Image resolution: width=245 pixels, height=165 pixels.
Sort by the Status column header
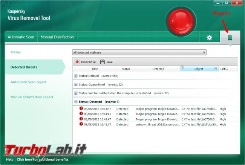[x=126, y=69]
